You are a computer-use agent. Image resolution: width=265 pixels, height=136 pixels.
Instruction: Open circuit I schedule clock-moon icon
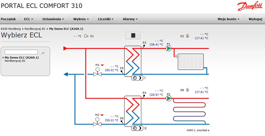coord(137,78)
